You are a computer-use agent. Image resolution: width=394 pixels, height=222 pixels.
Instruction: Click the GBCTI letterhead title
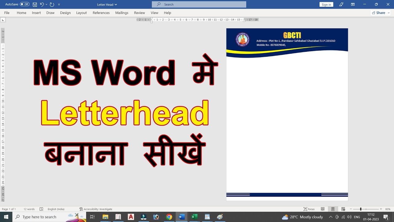[292, 35]
